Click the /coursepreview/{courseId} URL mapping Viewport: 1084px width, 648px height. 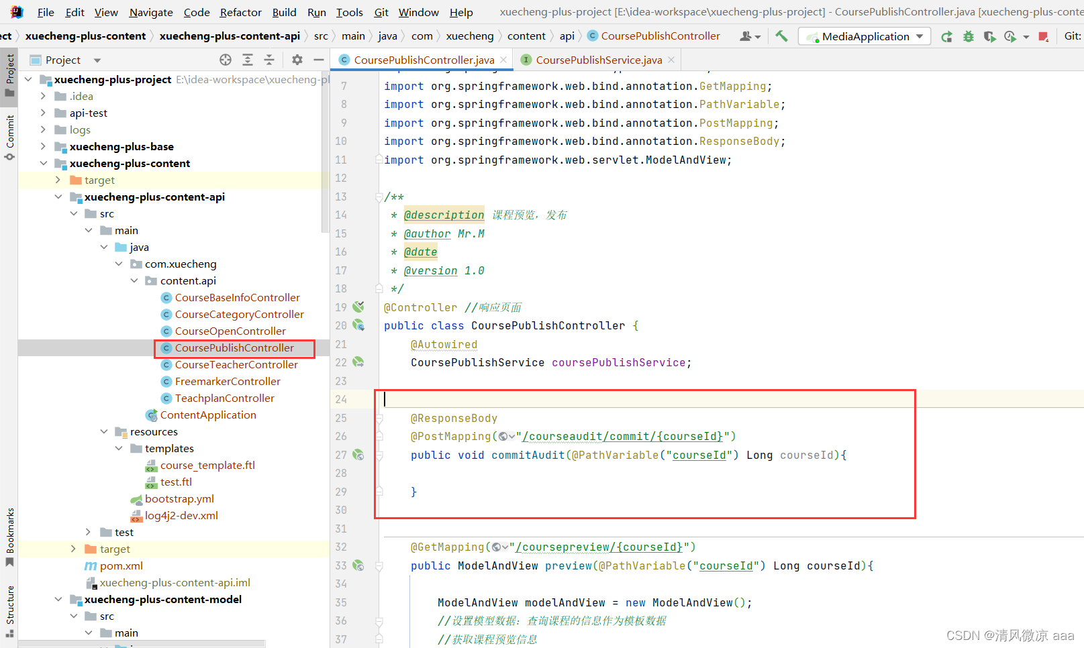(599, 547)
